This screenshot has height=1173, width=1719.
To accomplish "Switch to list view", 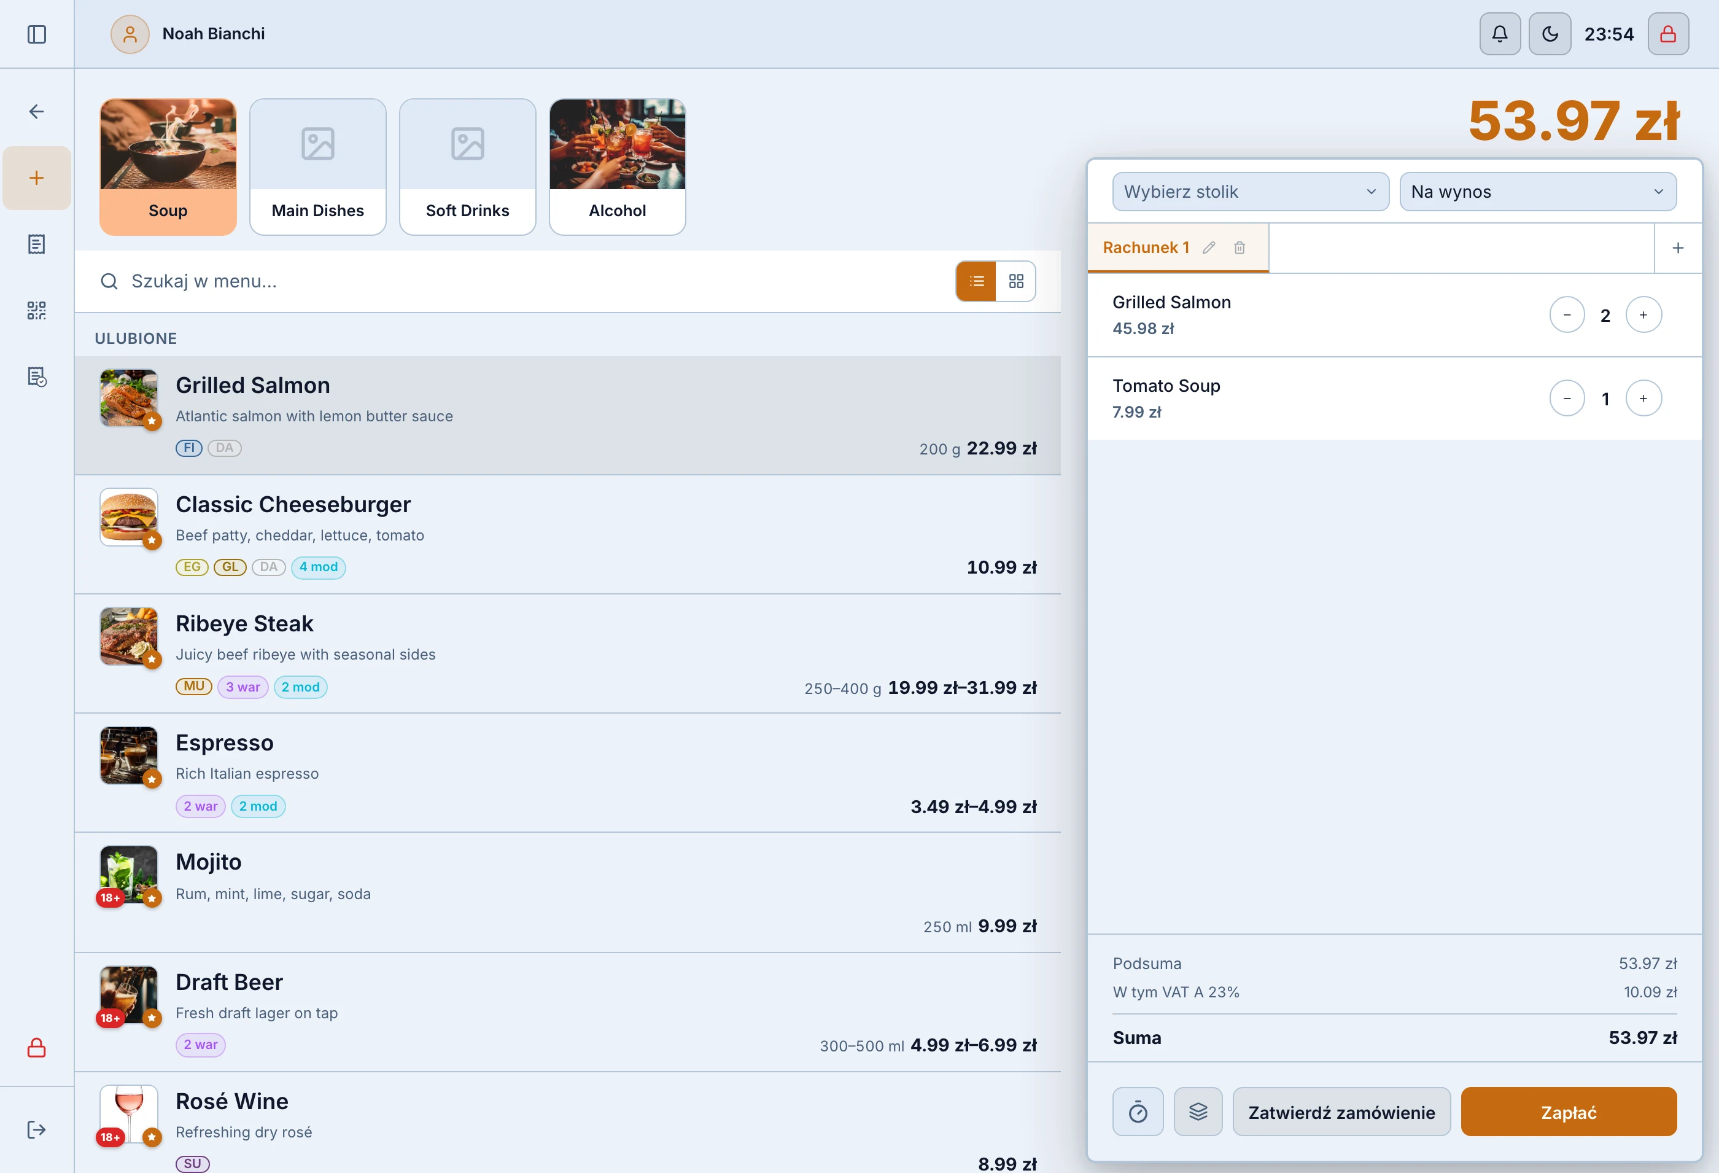I will click(976, 281).
